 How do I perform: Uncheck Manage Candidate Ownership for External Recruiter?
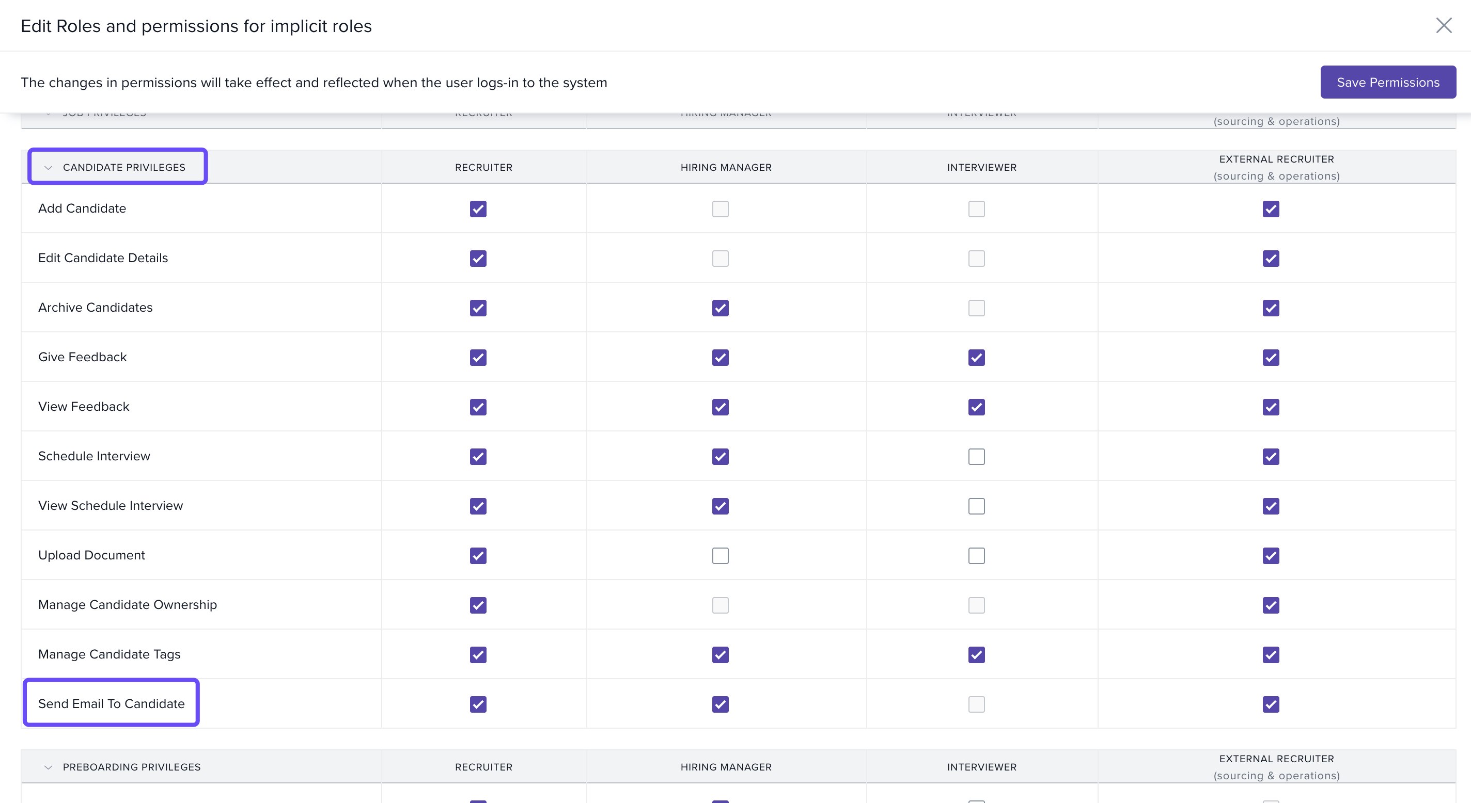tap(1271, 605)
